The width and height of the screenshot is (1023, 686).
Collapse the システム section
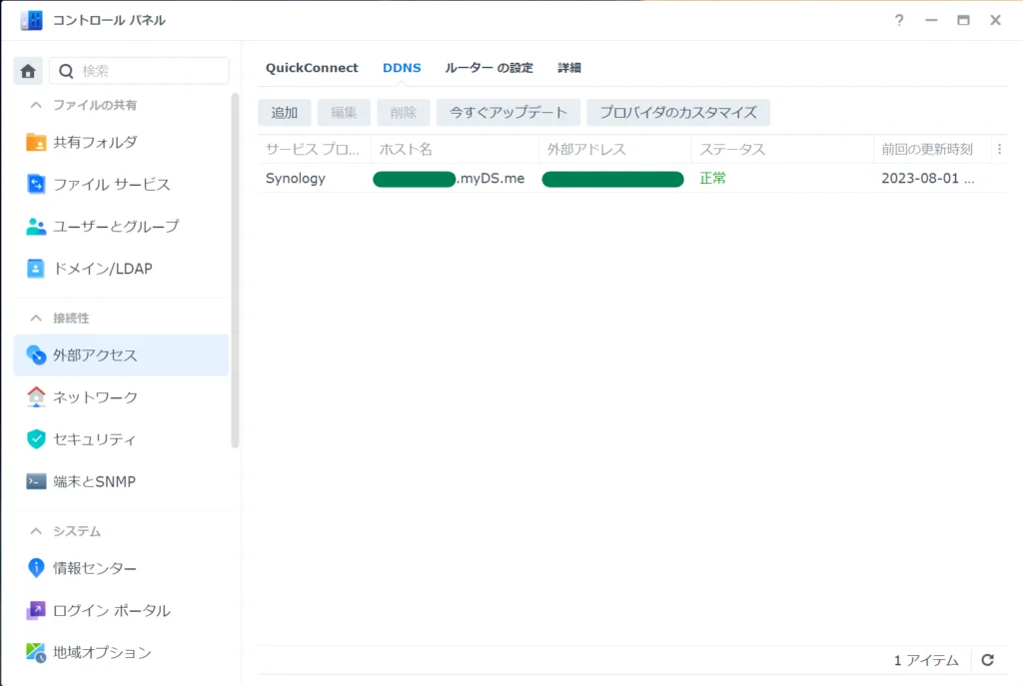coord(36,531)
